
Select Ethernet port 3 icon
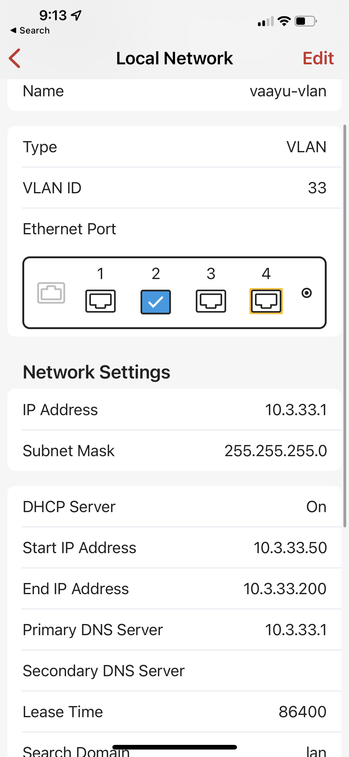[211, 301]
